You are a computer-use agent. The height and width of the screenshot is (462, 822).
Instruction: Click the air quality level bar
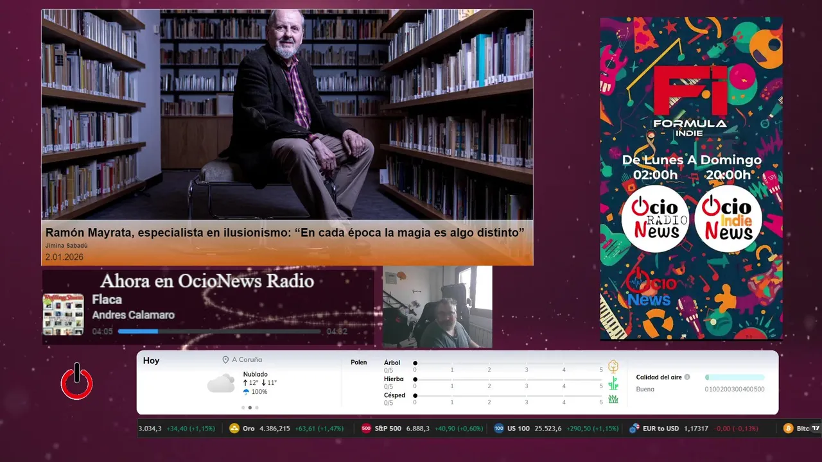735,377
